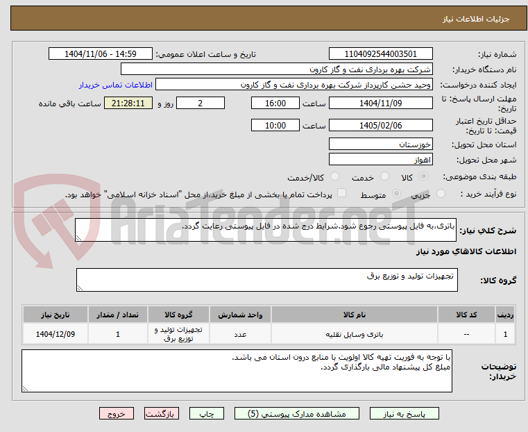This screenshot has height=432, width=528.
Task: Click the چاپ print button
Action: click(207, 413)
